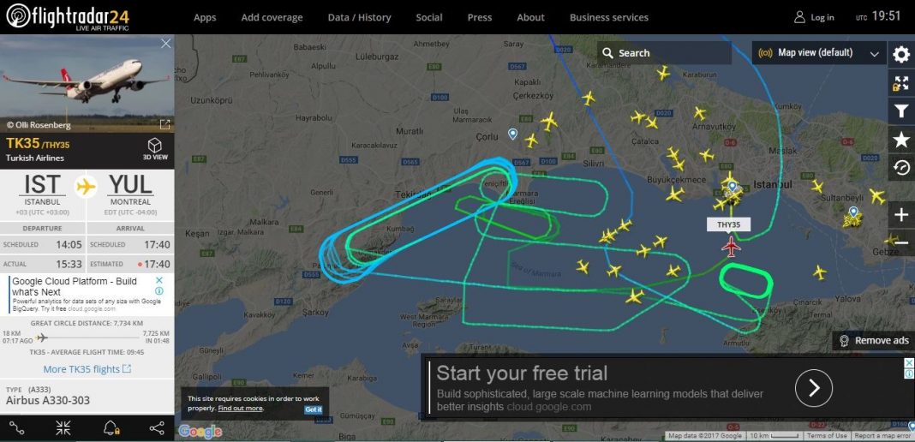Toggle fullscreen map mode icon
The image size is (915, 442).
pyautogui.click(x=901, y=83)
